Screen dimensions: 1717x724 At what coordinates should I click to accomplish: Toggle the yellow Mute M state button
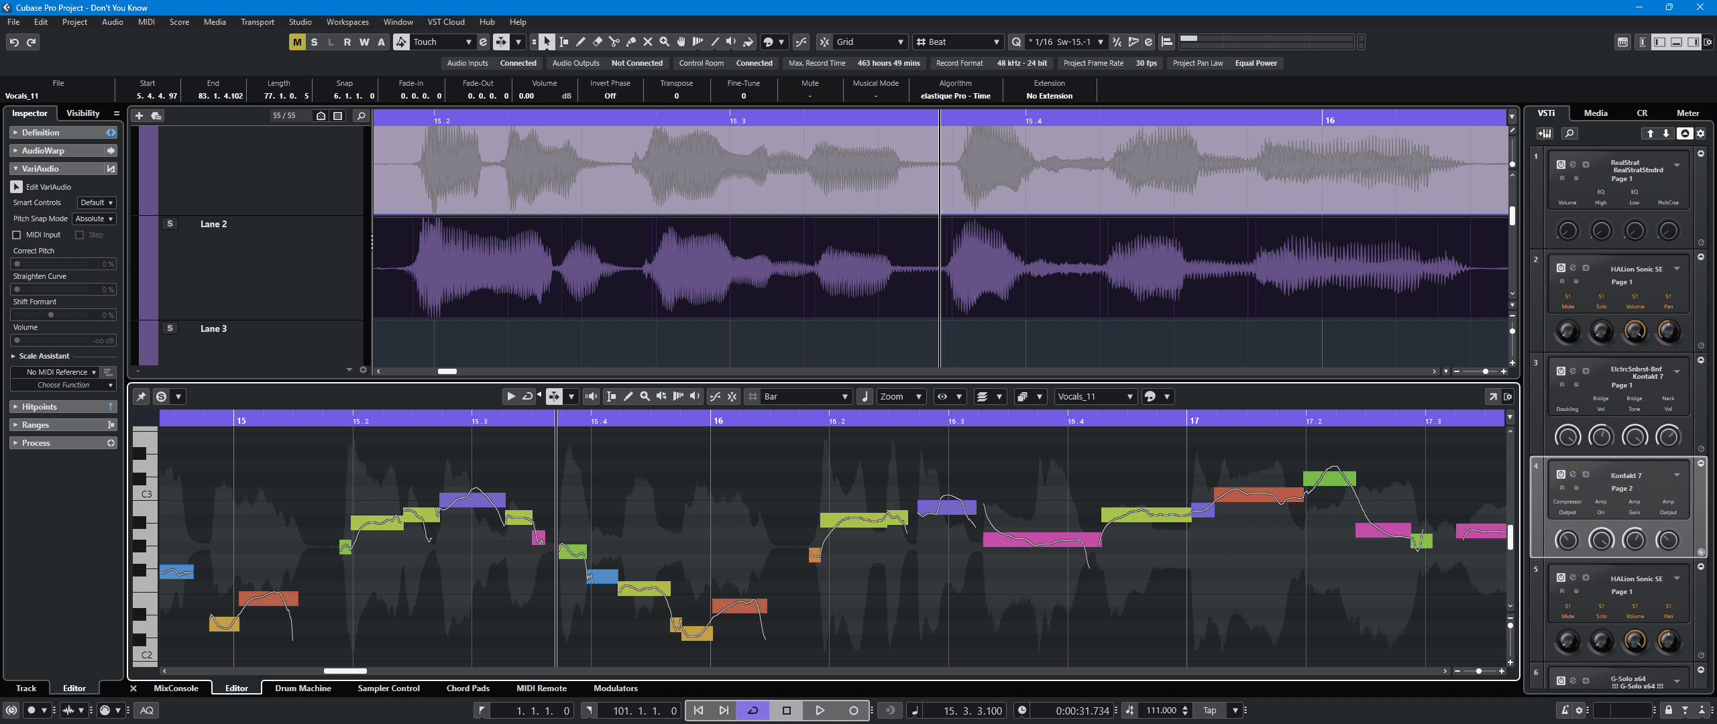click(296, 42)
